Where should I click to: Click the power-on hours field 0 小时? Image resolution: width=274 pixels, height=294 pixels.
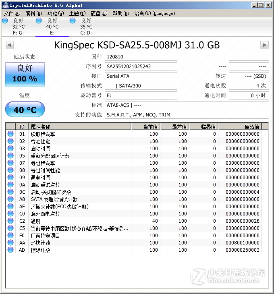[249, 95]
